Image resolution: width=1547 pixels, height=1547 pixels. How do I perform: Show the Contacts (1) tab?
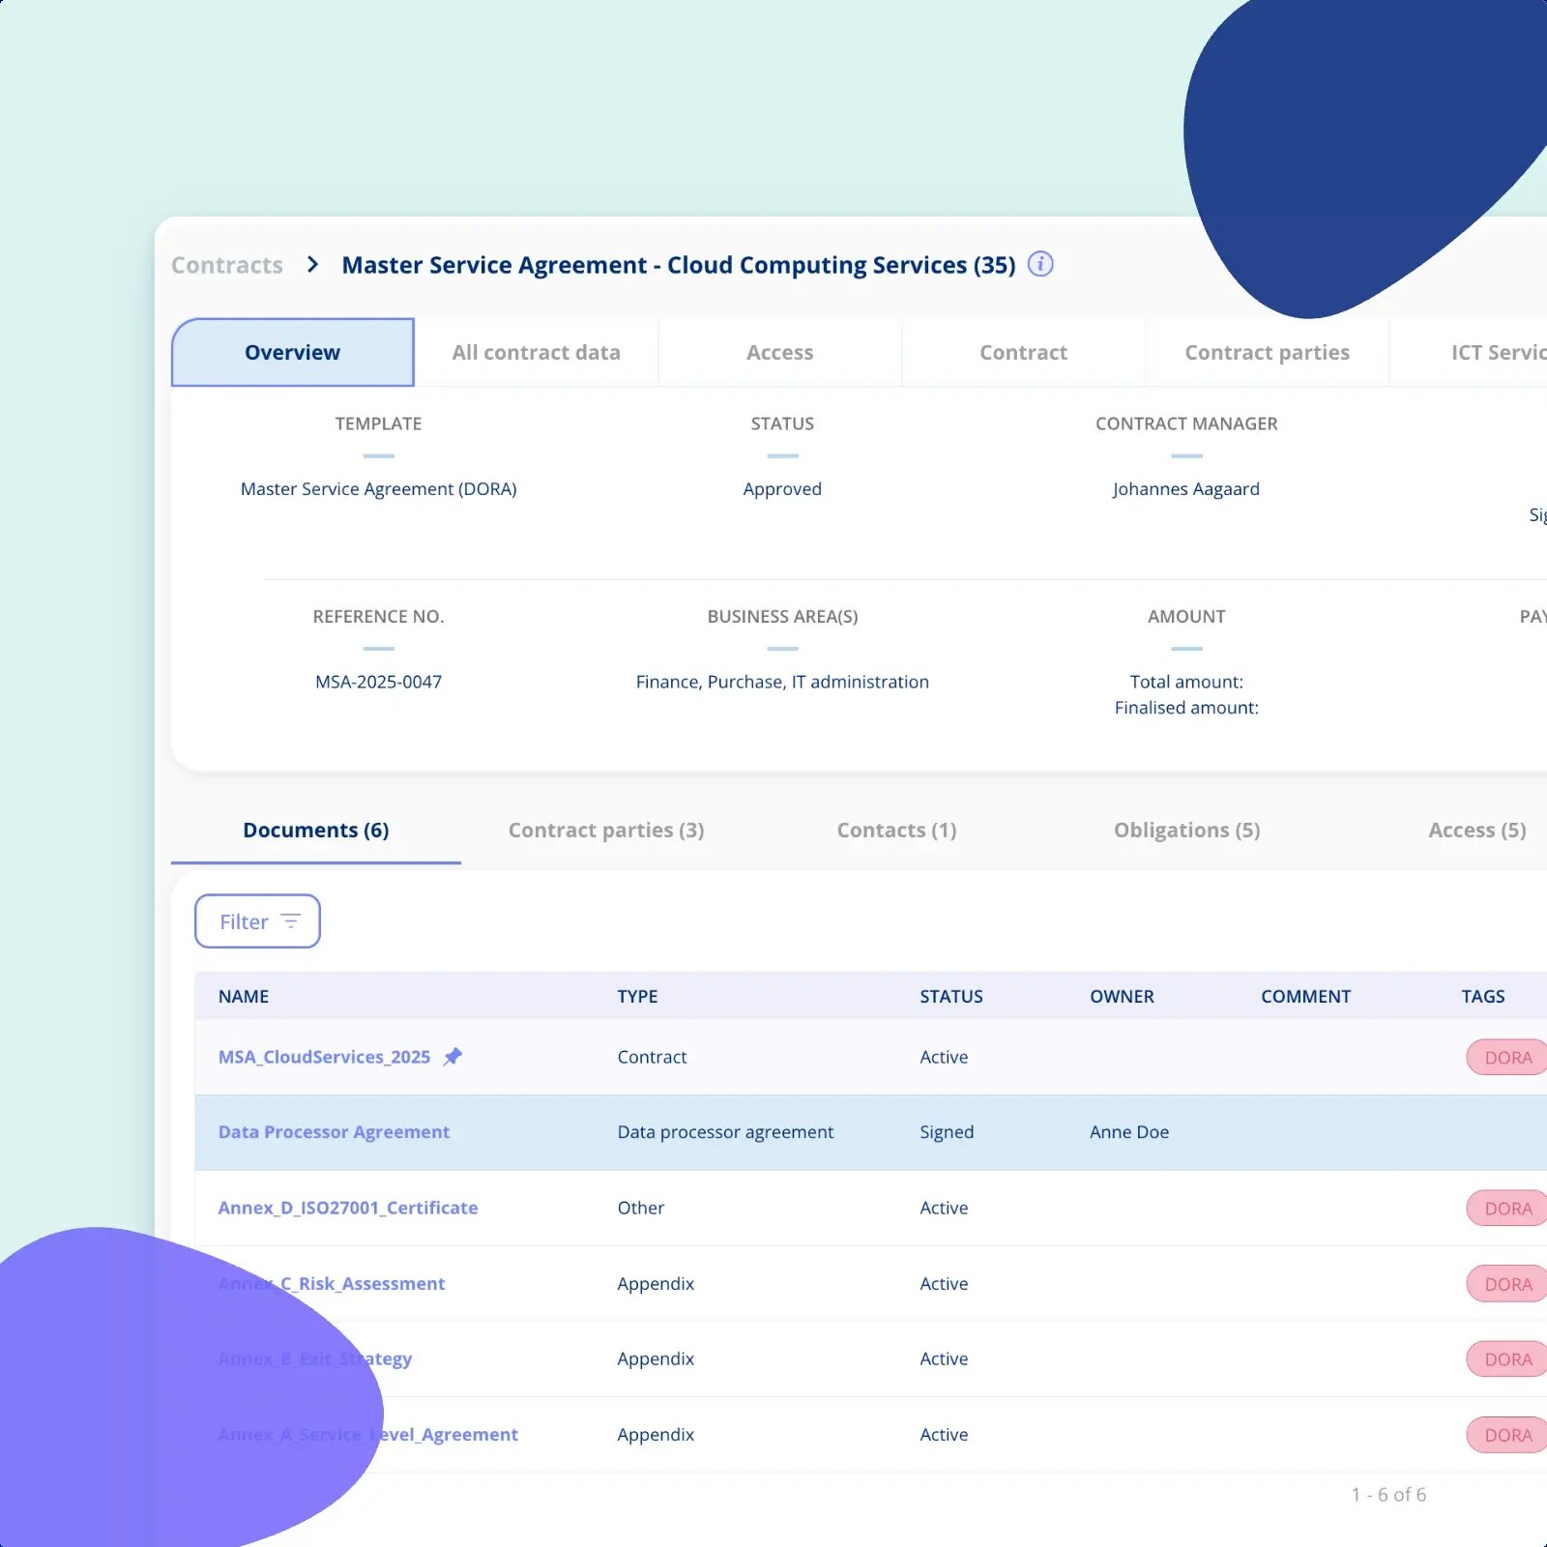[897, 830]
